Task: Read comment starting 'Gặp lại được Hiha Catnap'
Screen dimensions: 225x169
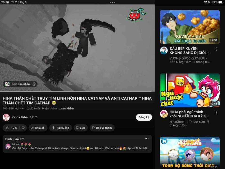Action: 81,148
